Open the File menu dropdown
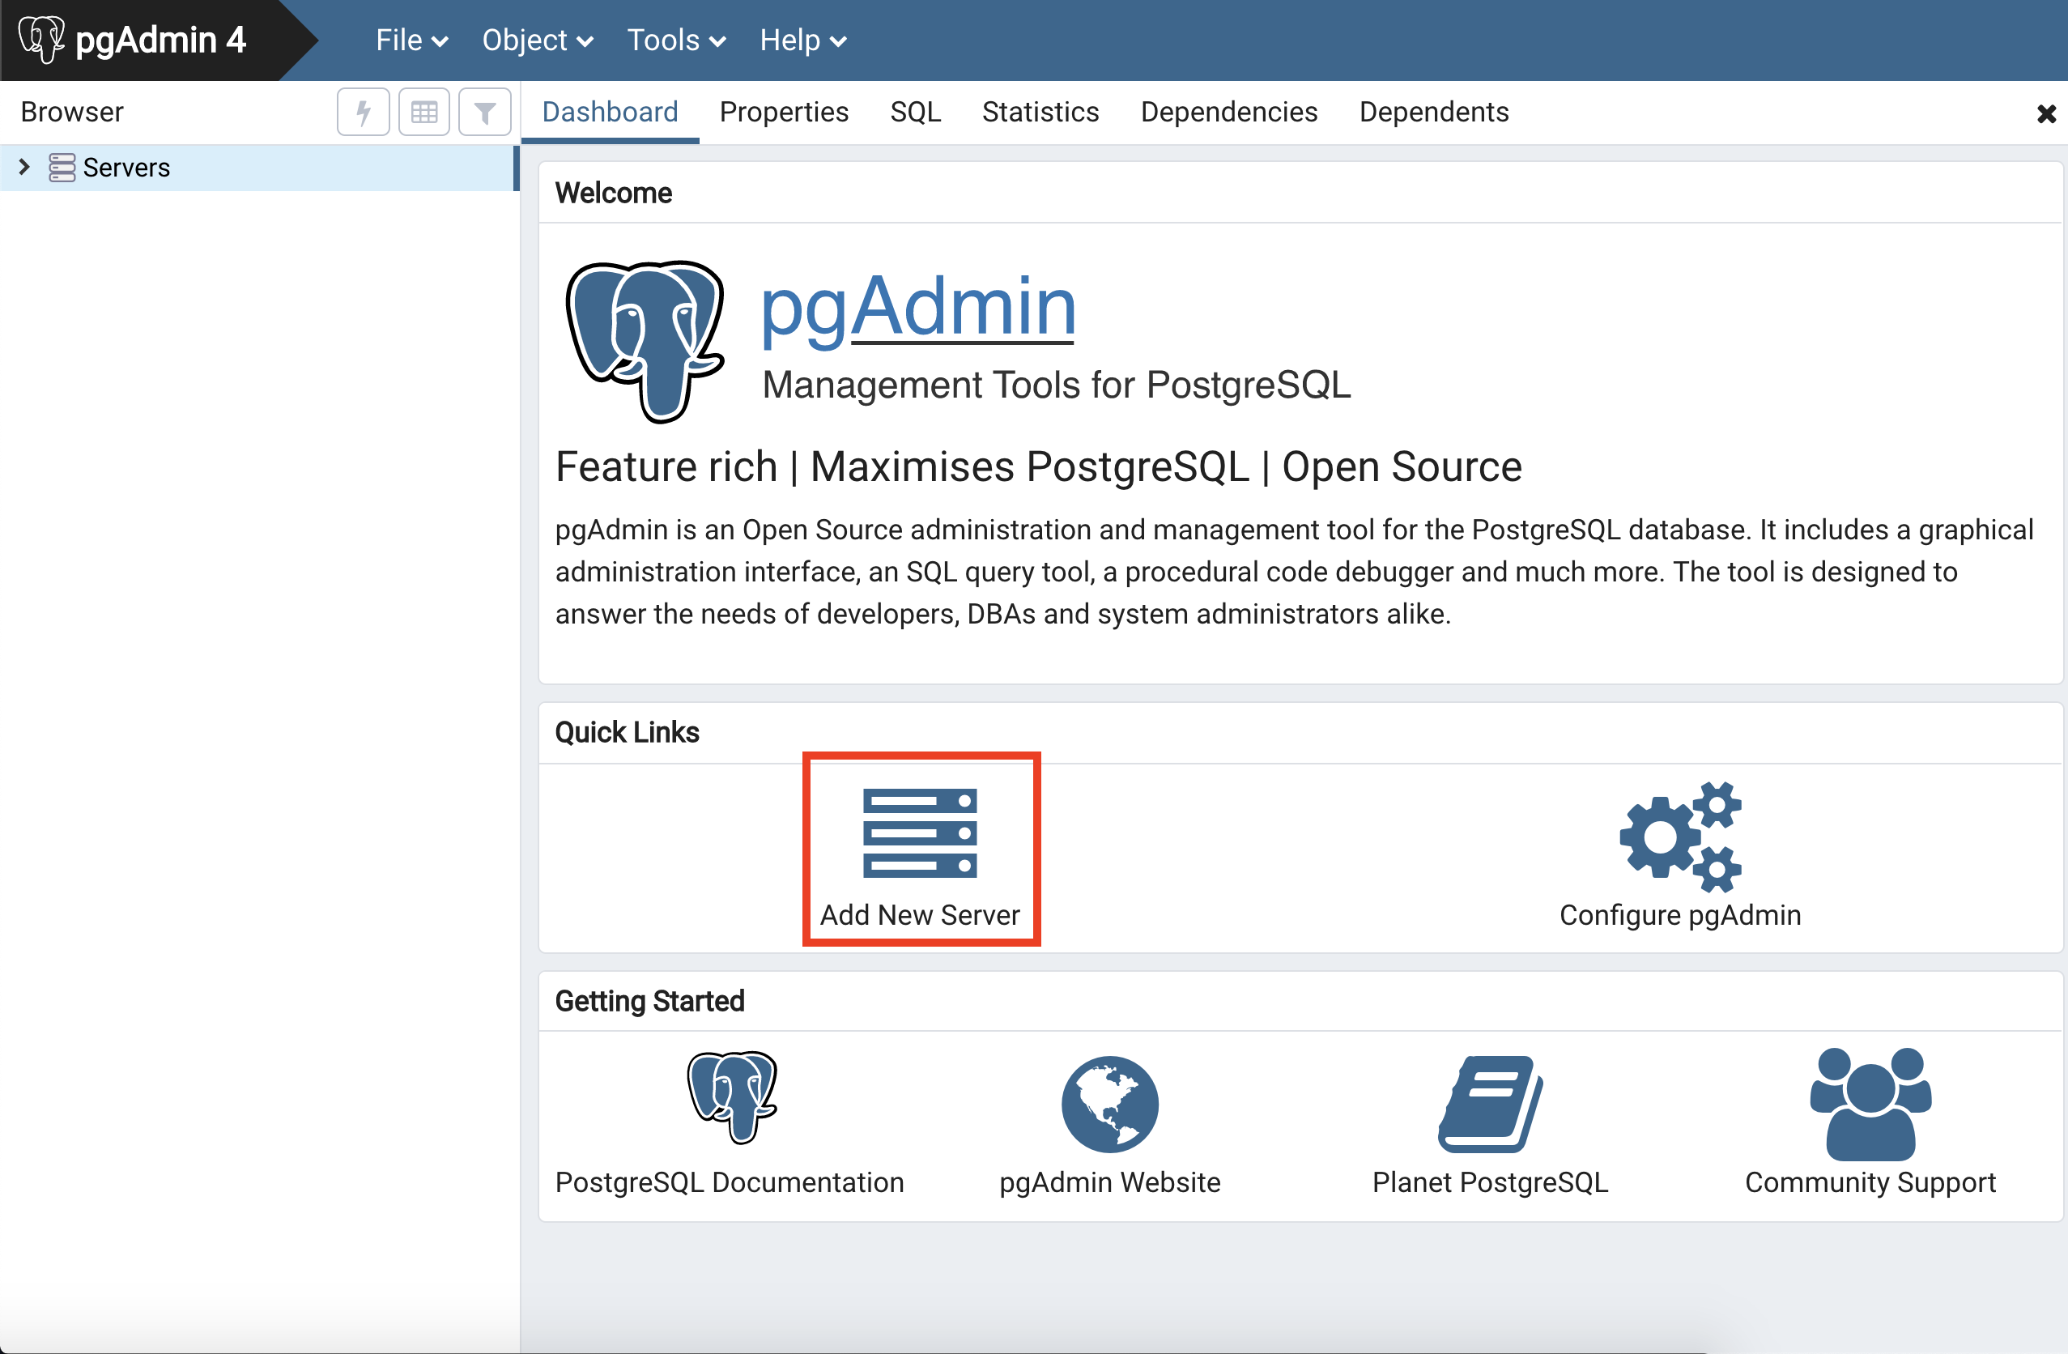Viewport: 2068px width, 1354px height. pyautogui.click(x=411, y=40)
